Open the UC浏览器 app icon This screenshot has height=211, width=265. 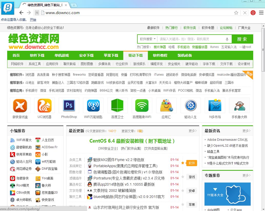44,105
